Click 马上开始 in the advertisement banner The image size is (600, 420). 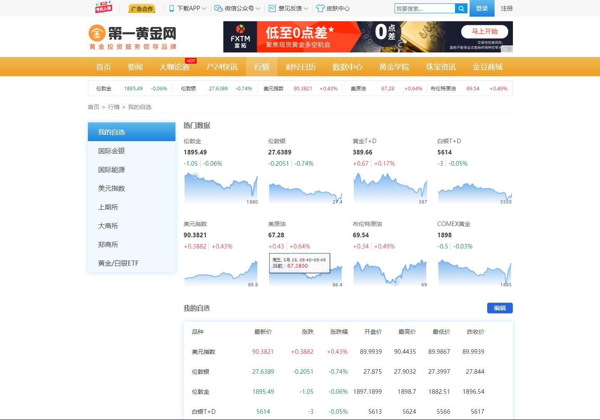485,31
